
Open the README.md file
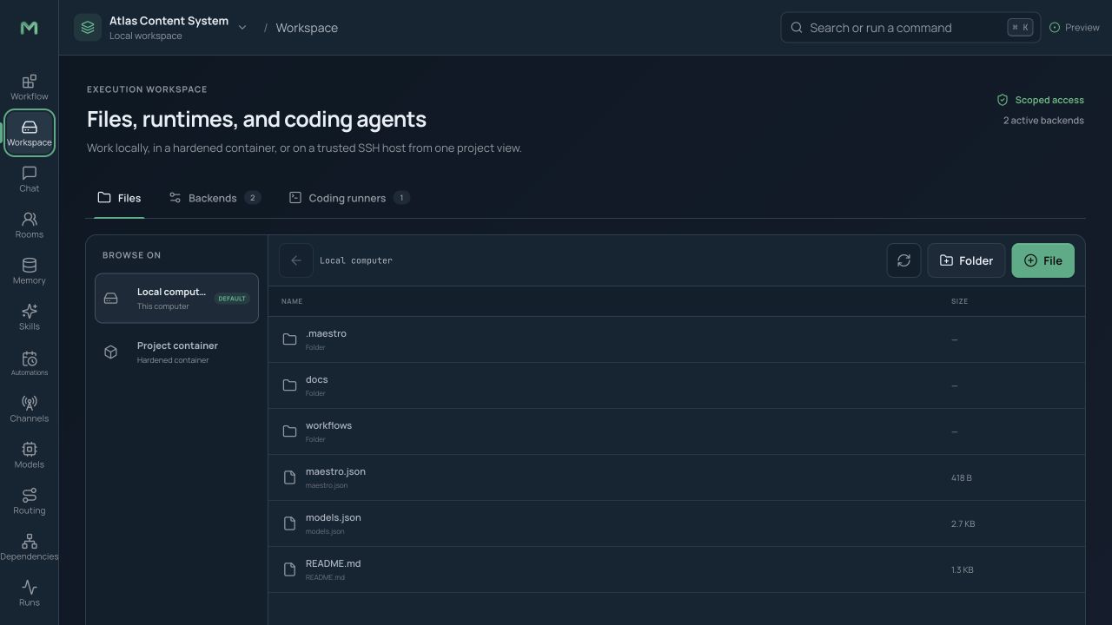676,569
